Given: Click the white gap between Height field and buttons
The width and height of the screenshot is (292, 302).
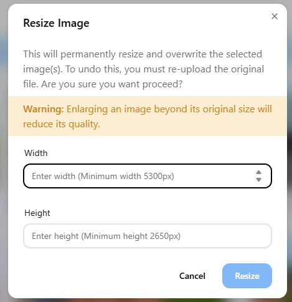Looking at the screenshot, I should pos(148,256).
